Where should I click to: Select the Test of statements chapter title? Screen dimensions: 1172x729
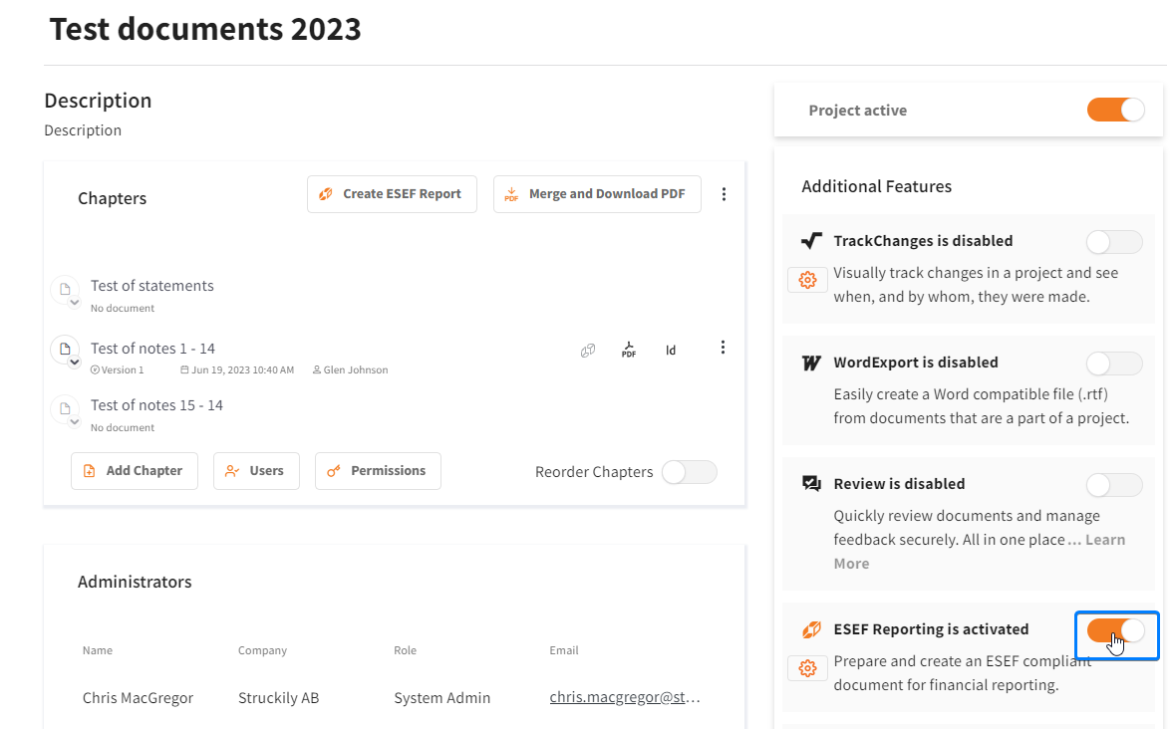point(151,286)
